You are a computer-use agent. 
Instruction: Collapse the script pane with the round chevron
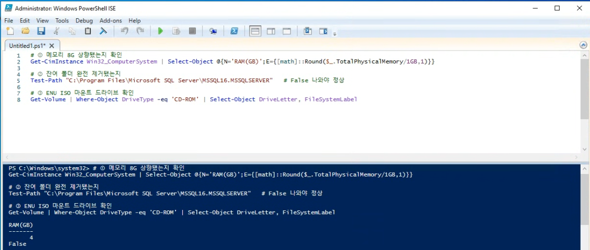(583, 45)
